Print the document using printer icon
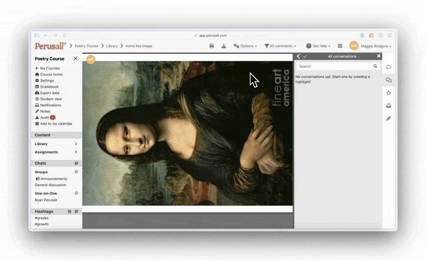426x260 pixels. [x=211, y=46]
